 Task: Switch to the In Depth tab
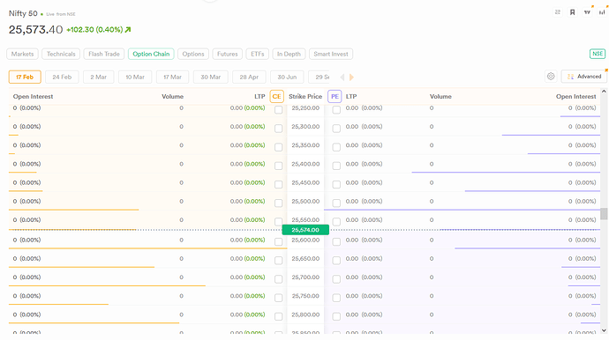[x=289, y=54]
